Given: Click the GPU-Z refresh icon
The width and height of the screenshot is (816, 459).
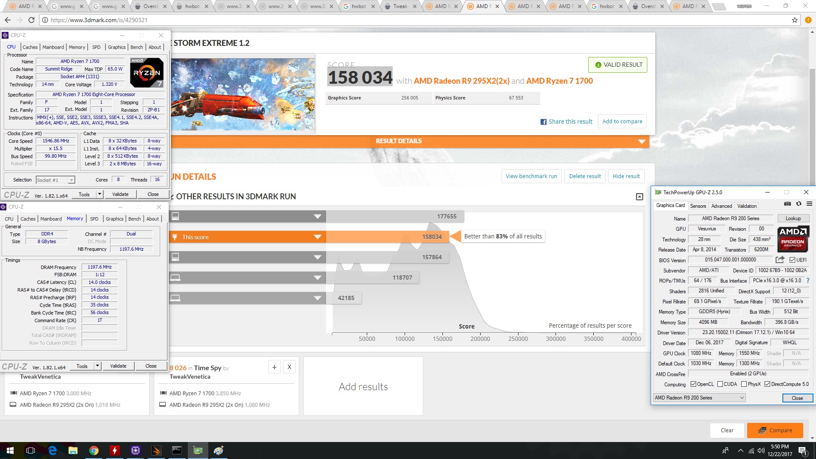Looking at the screenshot, I should point(799,204).
